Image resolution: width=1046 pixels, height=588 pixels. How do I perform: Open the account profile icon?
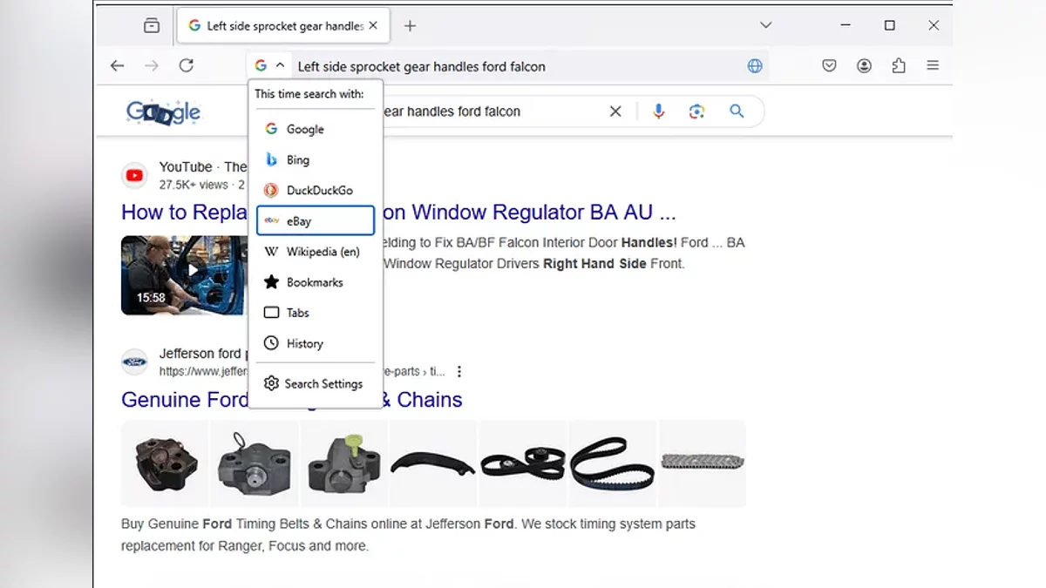pyautogui.click(x=864, y=65)
